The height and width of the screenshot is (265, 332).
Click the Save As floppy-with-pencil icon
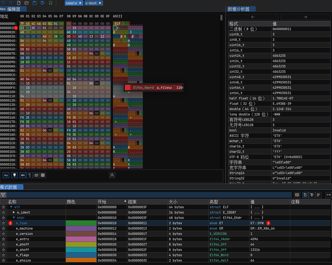click(x=43, y=3)
